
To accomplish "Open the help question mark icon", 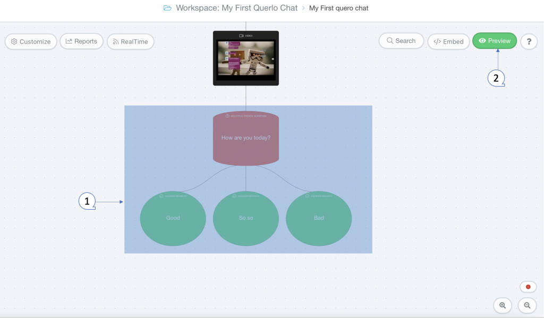I will (529, 41).
